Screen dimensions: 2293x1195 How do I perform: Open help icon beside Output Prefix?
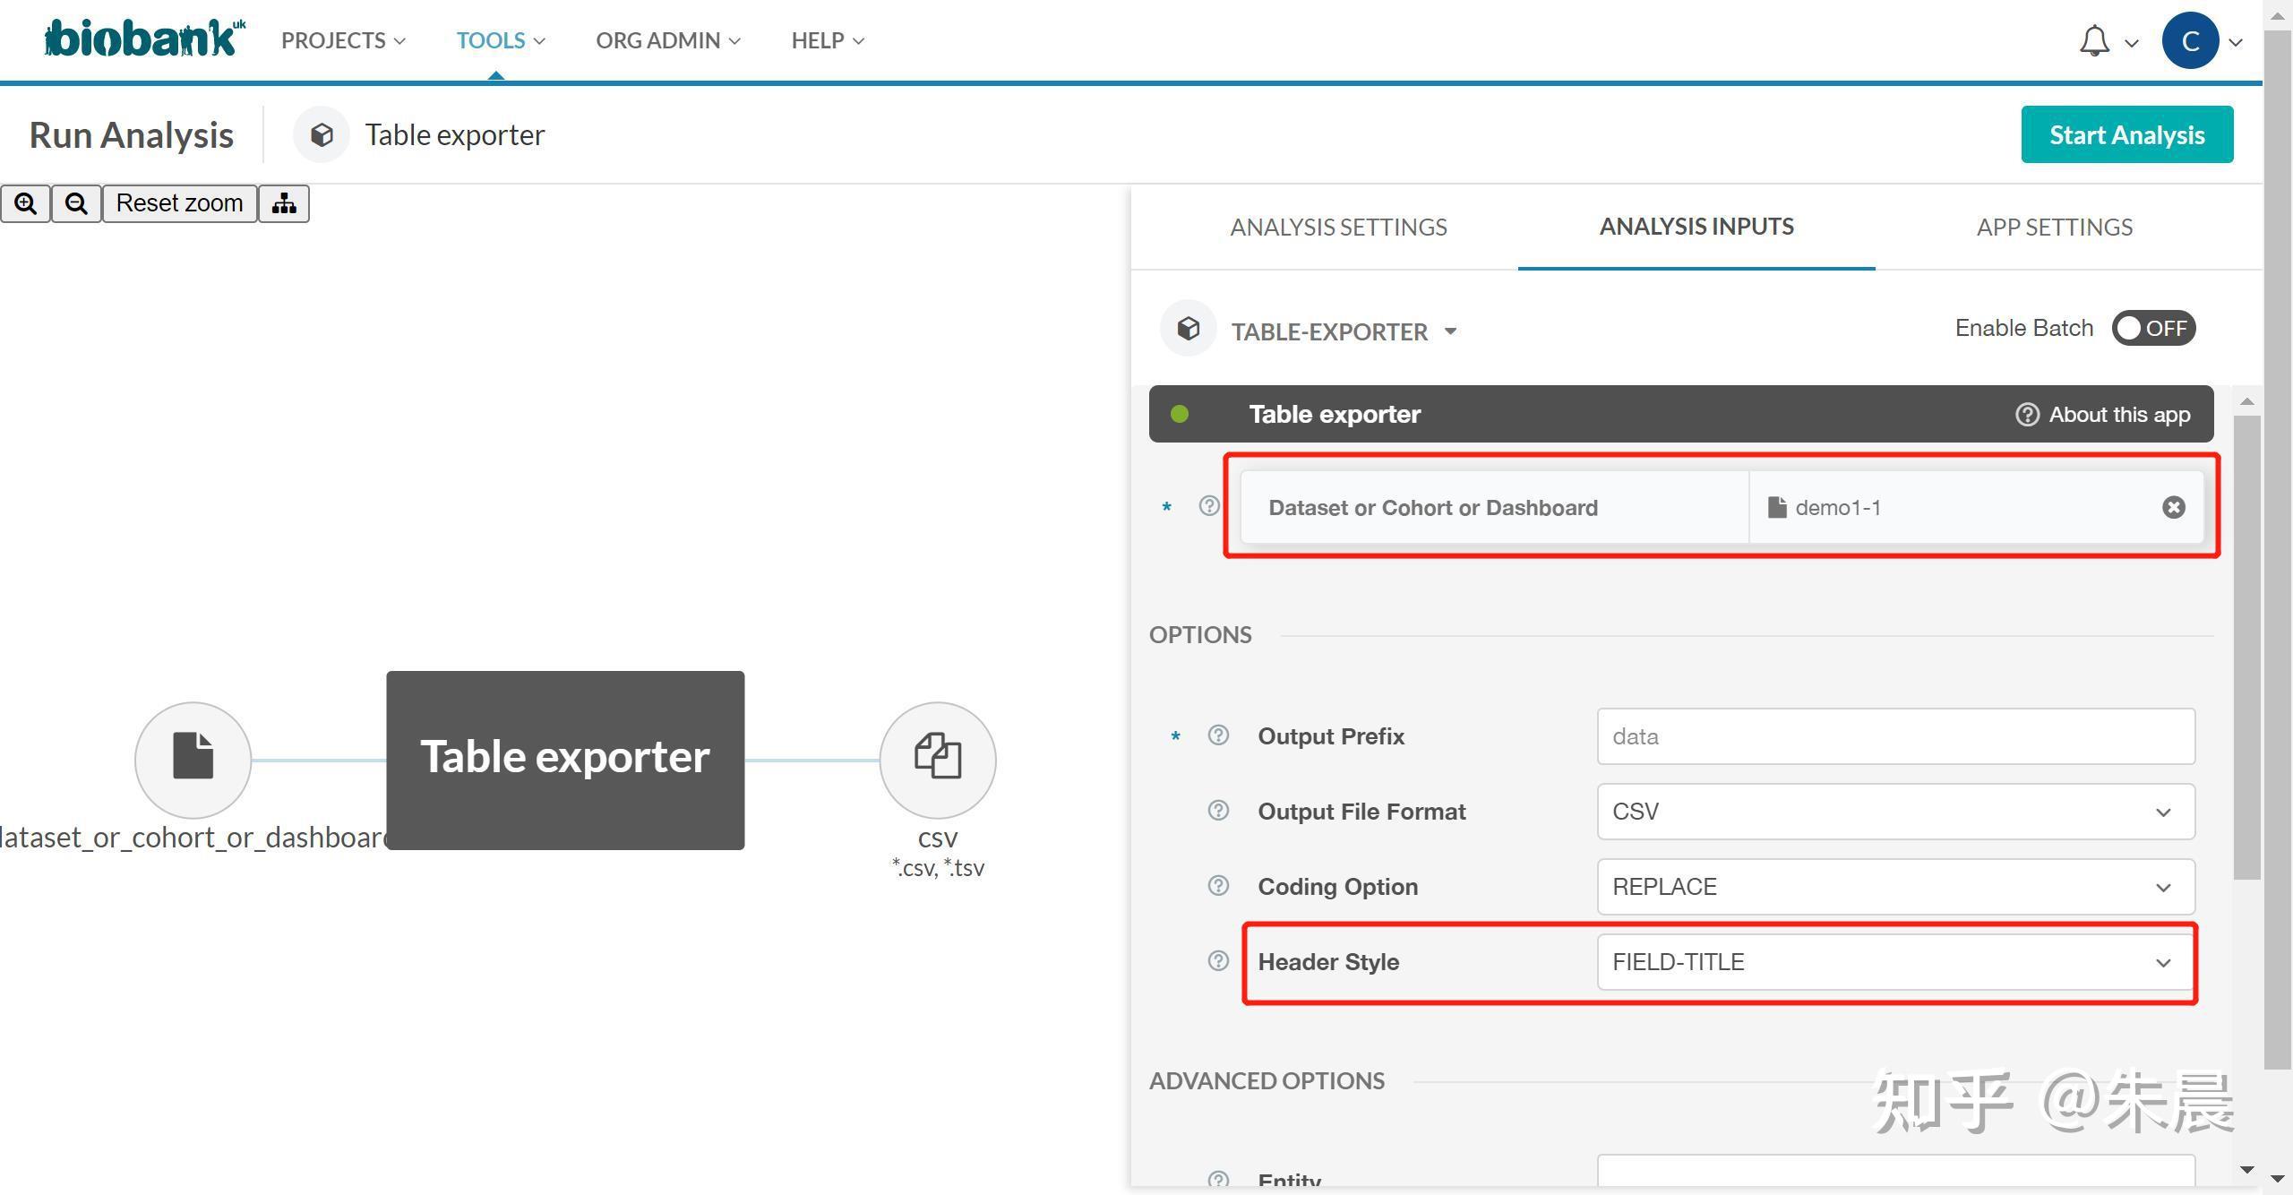pos(1218,735)
